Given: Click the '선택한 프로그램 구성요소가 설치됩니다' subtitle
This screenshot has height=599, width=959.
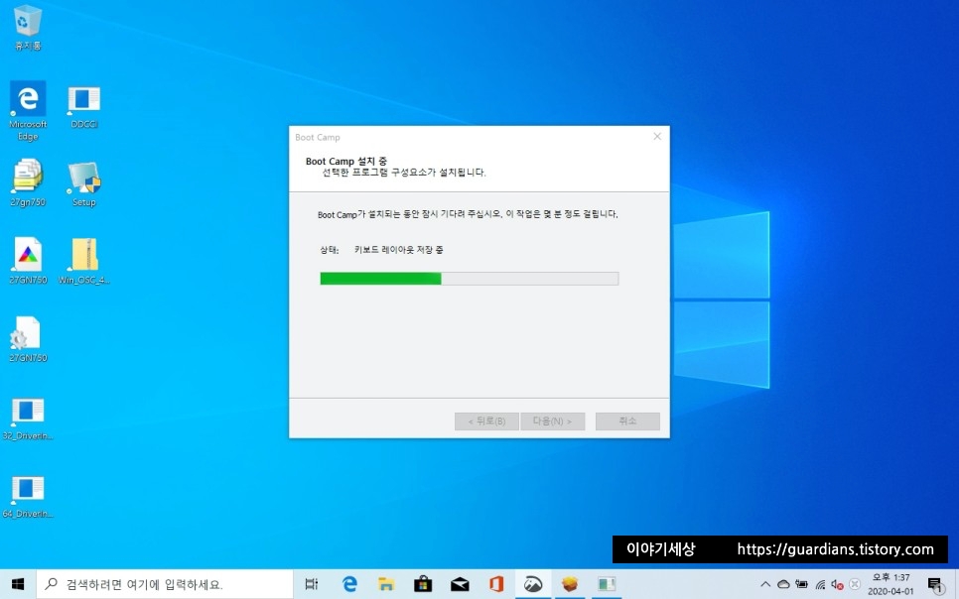Looking at the screenshot, I should point(404,173).
